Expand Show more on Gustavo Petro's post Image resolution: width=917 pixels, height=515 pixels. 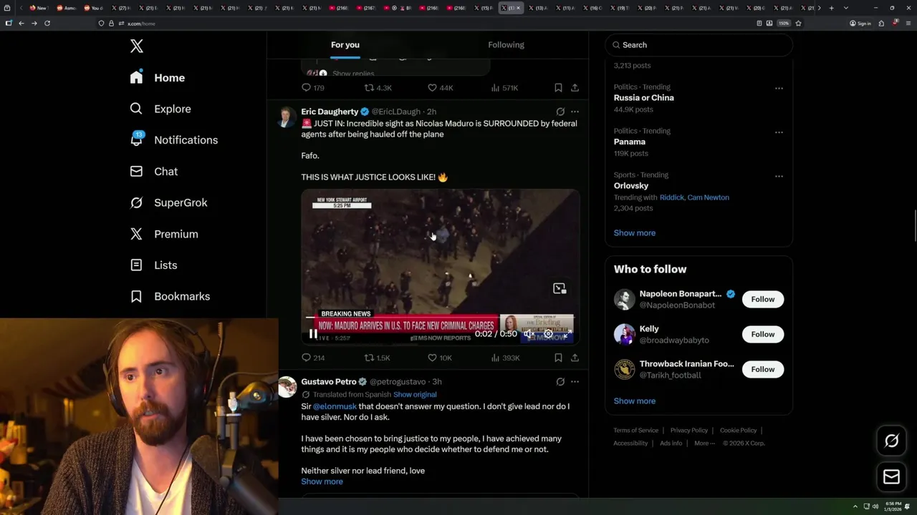(322, 481)
